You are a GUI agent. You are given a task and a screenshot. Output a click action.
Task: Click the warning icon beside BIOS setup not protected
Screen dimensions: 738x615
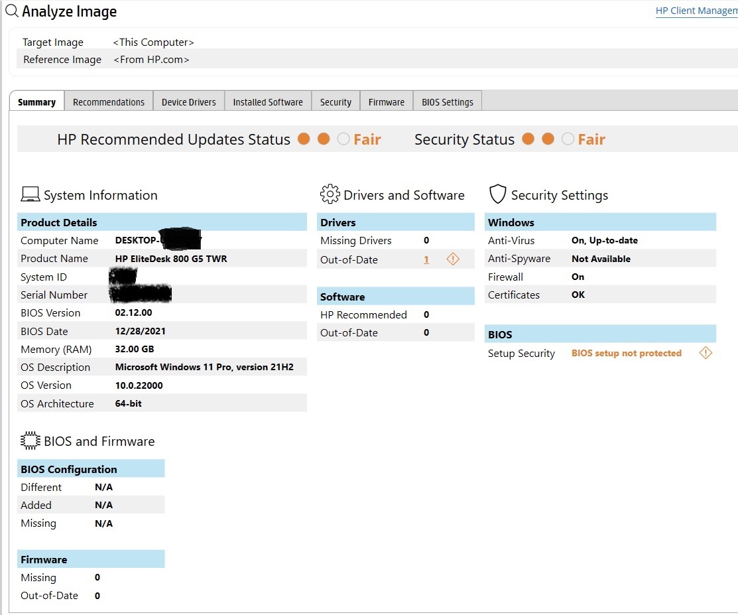pyautogui.click(x=706, y=353)
